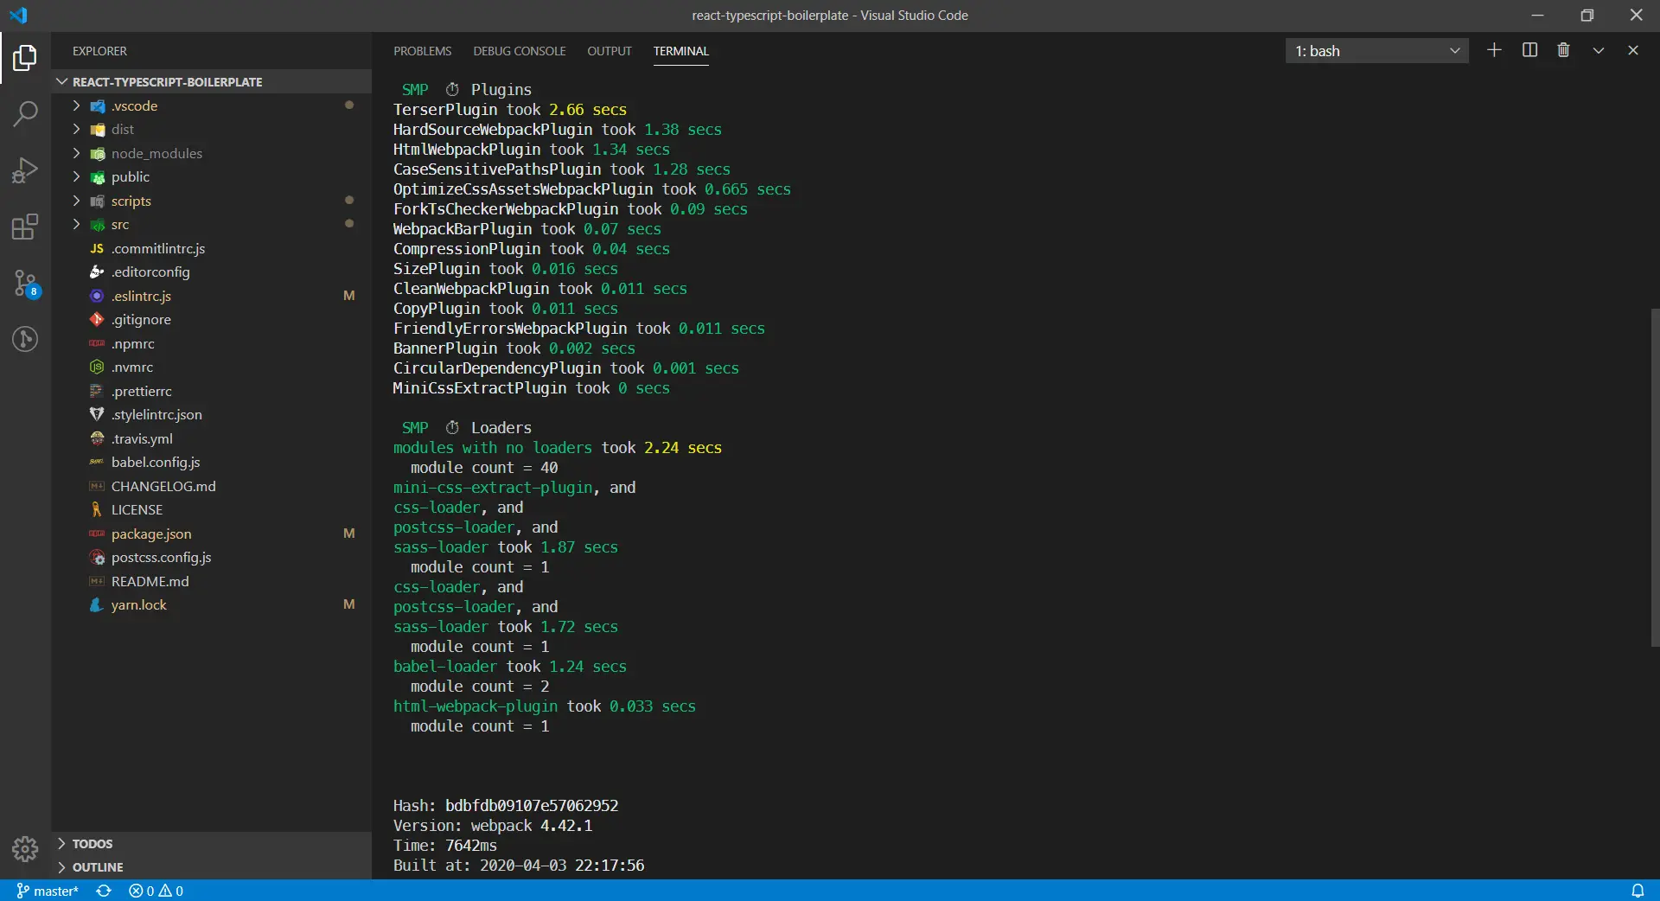Screen dimensions: 1660x901
Task: Open the terminal selector dropdown '1: bash'
Action: point(1377,51)
